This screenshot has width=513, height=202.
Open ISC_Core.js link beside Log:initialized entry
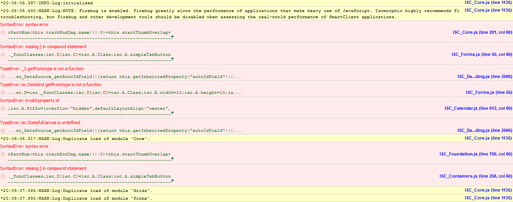pyautogui.click(x=488, y=3)
